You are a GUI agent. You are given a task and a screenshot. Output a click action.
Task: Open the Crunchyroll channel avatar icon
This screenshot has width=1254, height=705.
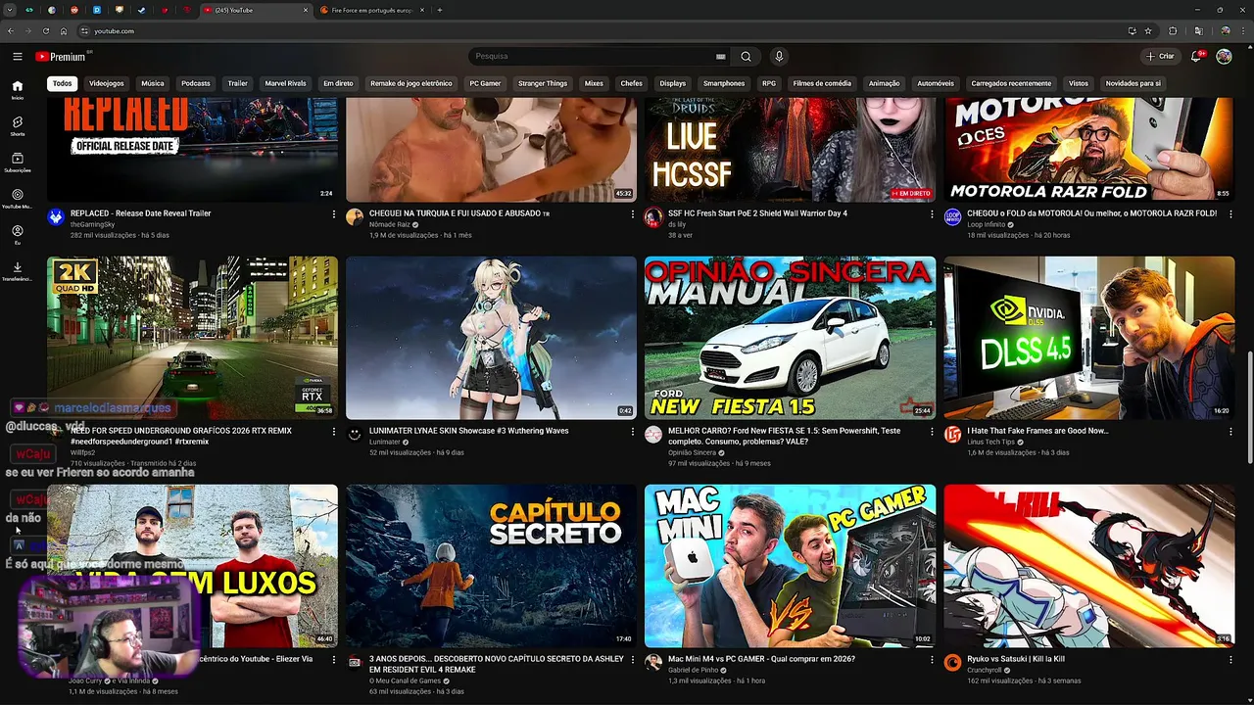(x=952, y=663)
